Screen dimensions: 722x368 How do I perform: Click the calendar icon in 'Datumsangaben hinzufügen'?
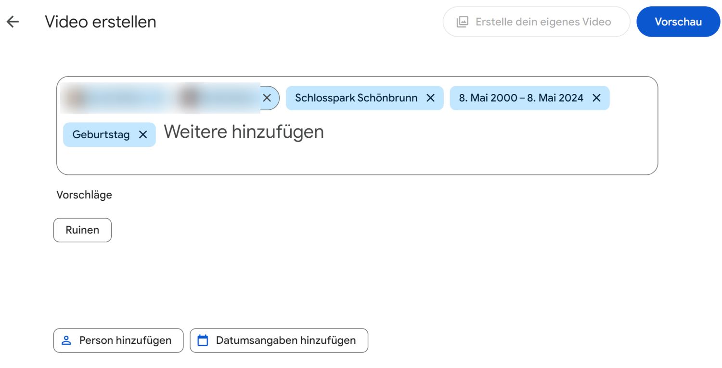click(203, 341)
